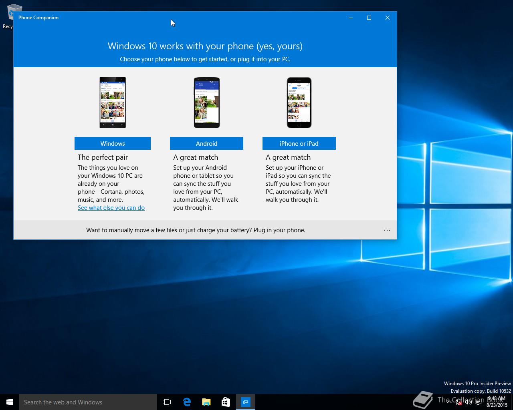This screenshot has width=513, height=410.
Task: Click the 'Windows 10 works with your phone' title
Action: (205, 46)
